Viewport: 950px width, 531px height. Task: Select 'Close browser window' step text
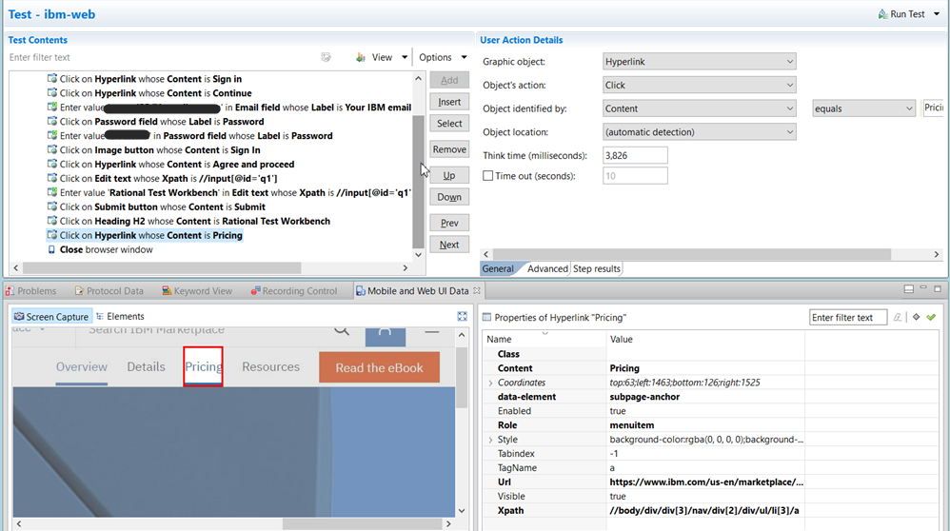point(106,249)
